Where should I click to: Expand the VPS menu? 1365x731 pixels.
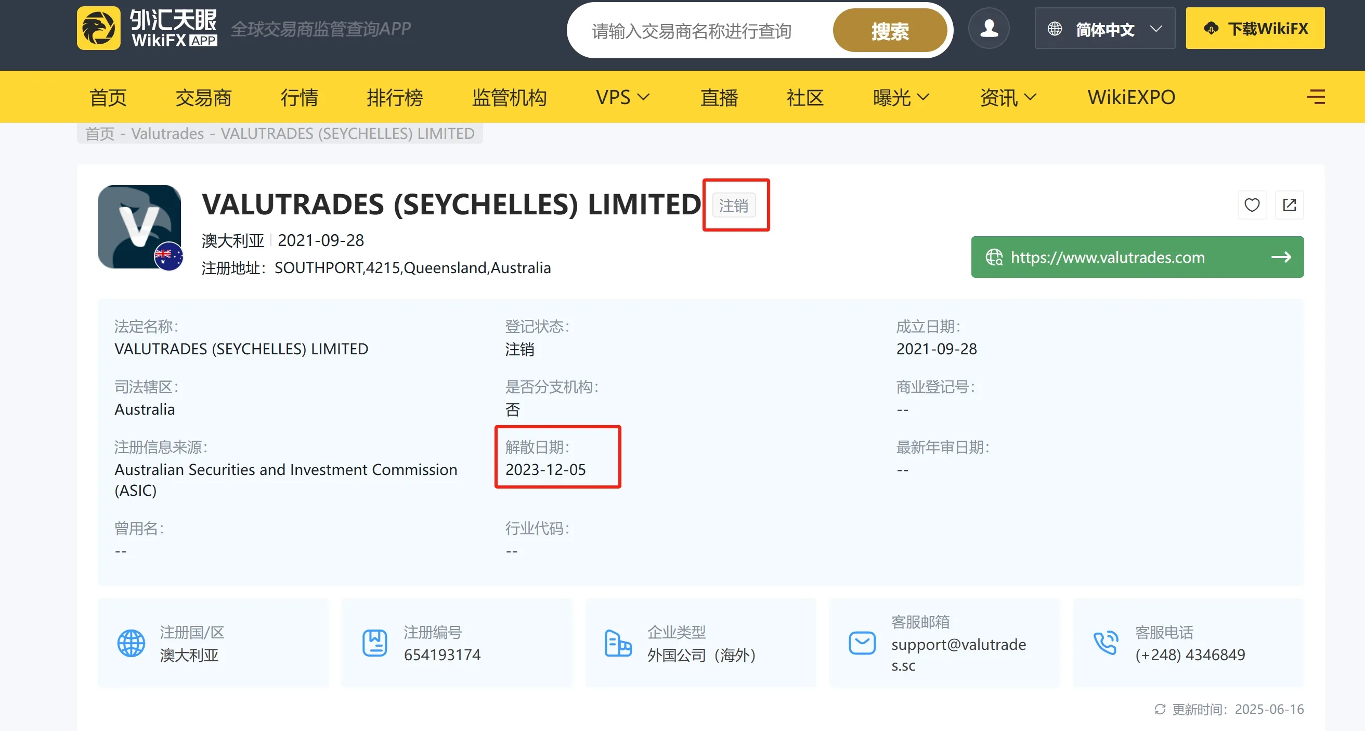click(x=622, y=97)
